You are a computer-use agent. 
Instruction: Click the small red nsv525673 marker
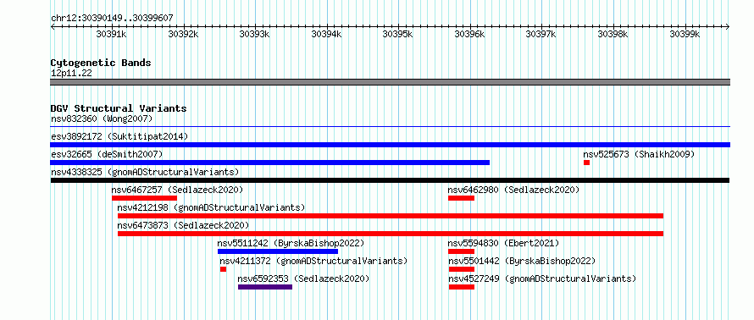click(x=586, y=163)
